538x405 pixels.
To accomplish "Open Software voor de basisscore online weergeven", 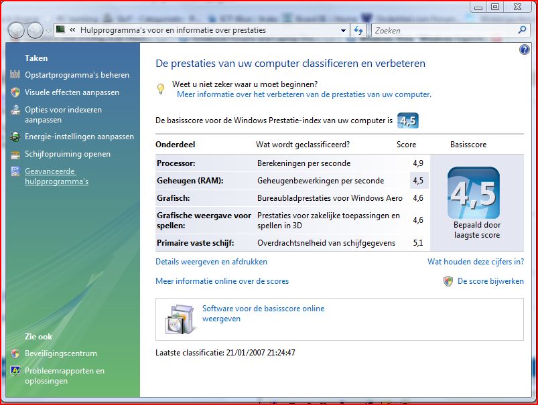I will point(263,313).
